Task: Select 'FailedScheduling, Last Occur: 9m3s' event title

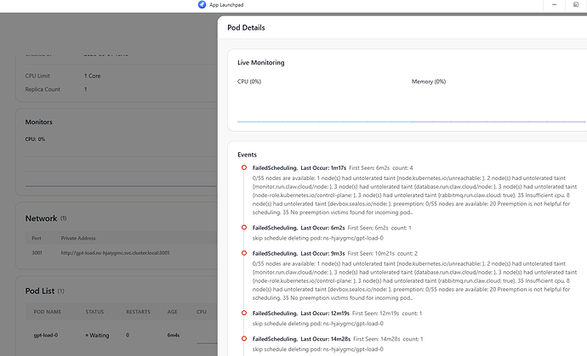Action: point(299,253)
